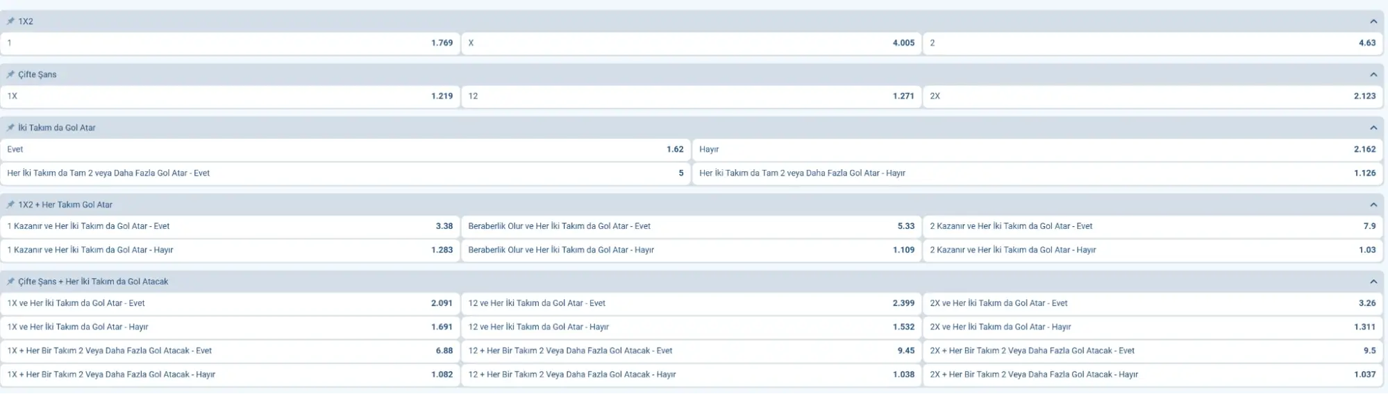Pin the İki Takım da Gol Atar market

10,128
